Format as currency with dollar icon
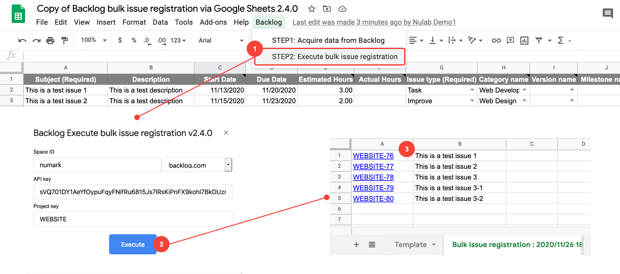This screenshot has height=274, width=620. (120, 40)
